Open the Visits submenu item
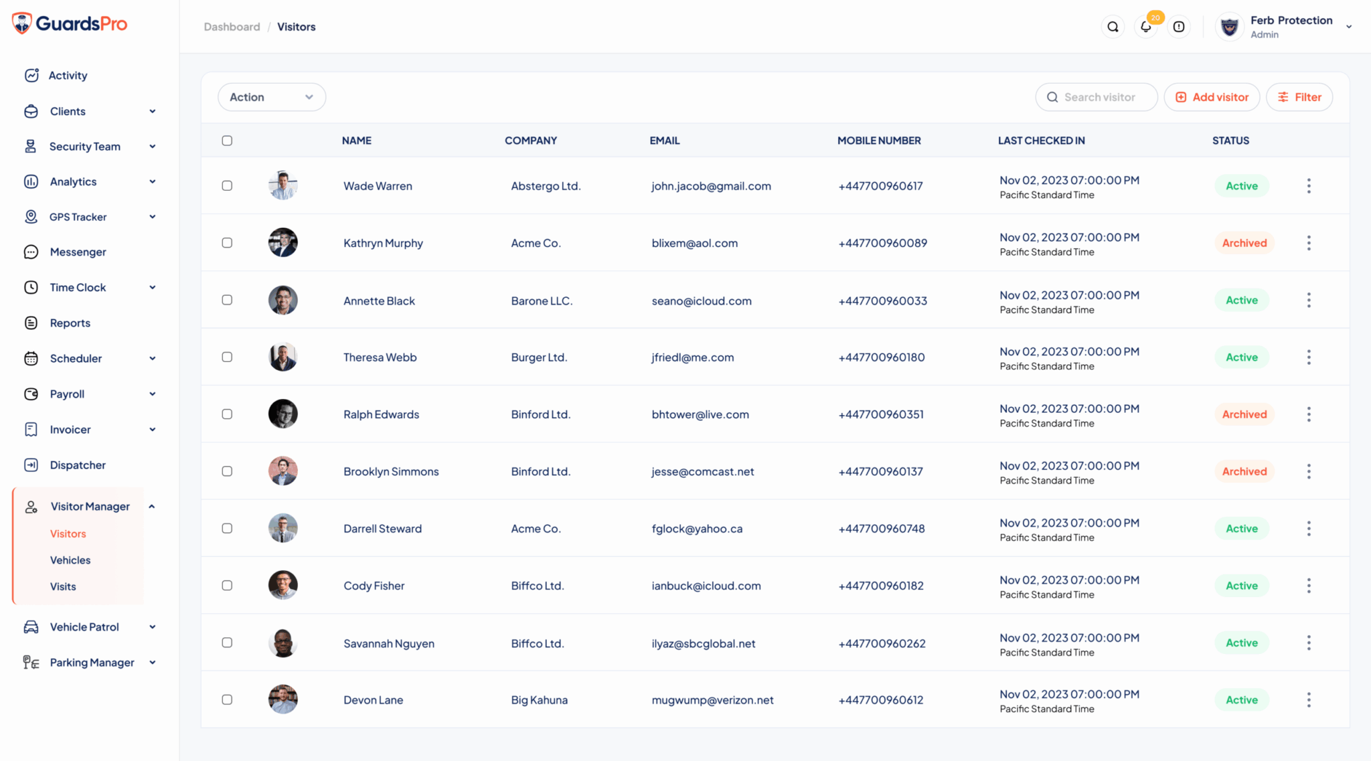This screenshot has width=1371, height=761. (63, 586)
